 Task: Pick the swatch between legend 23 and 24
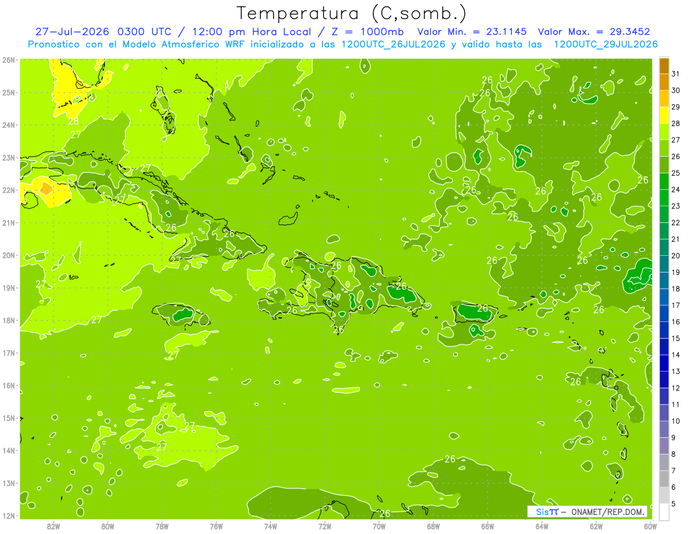click(x=664, y=198)
